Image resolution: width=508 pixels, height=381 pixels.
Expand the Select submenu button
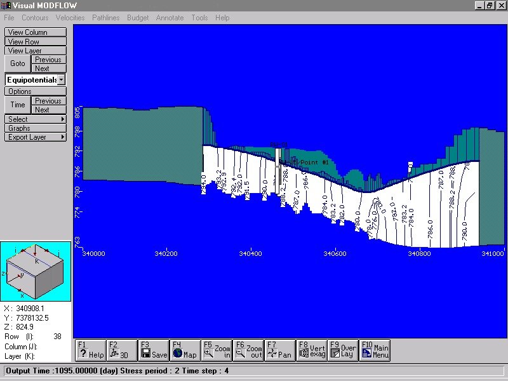coord(36,119)
